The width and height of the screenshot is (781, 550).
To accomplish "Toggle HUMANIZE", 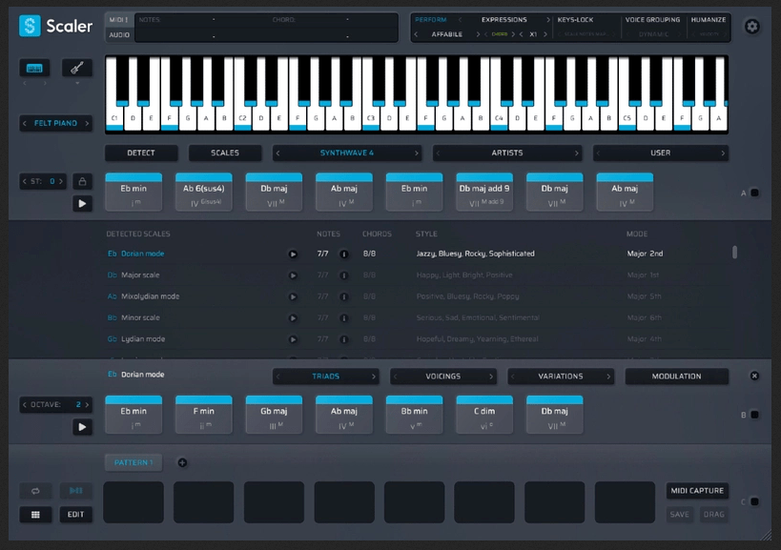I will [709, 20].
